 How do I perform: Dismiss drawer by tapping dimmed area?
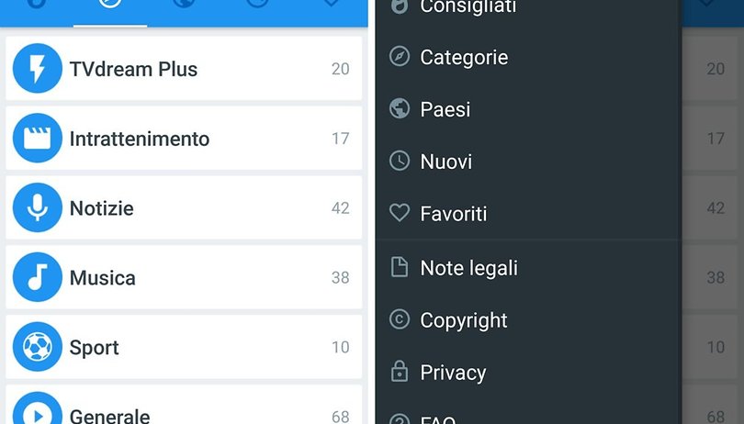(x=713, y=214)
